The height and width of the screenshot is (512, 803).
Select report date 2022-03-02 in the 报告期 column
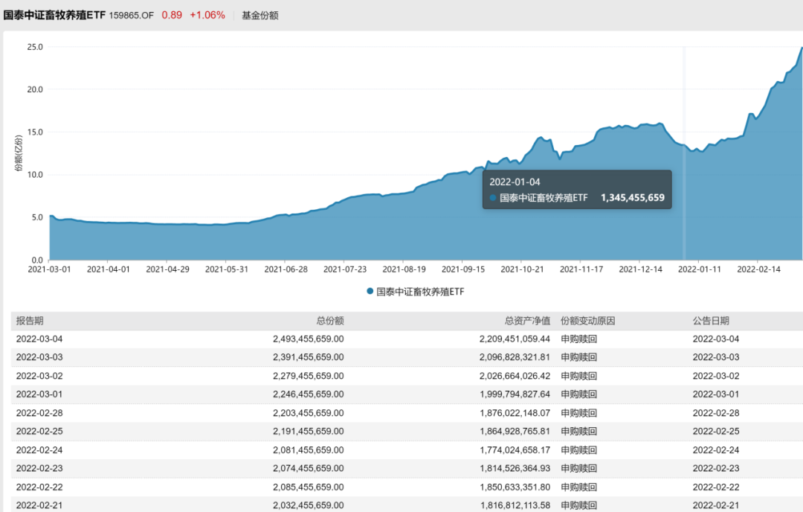click(39, 376)
